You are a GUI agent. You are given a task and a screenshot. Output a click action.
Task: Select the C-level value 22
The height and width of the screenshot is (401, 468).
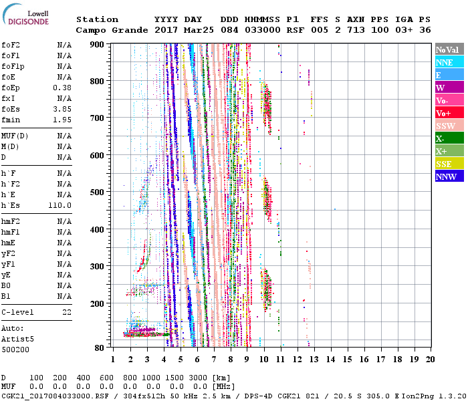[x=67, y=312]
